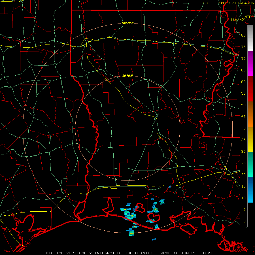Click the 15 value on the color scale
255x255 pixels.
[243, 186]
